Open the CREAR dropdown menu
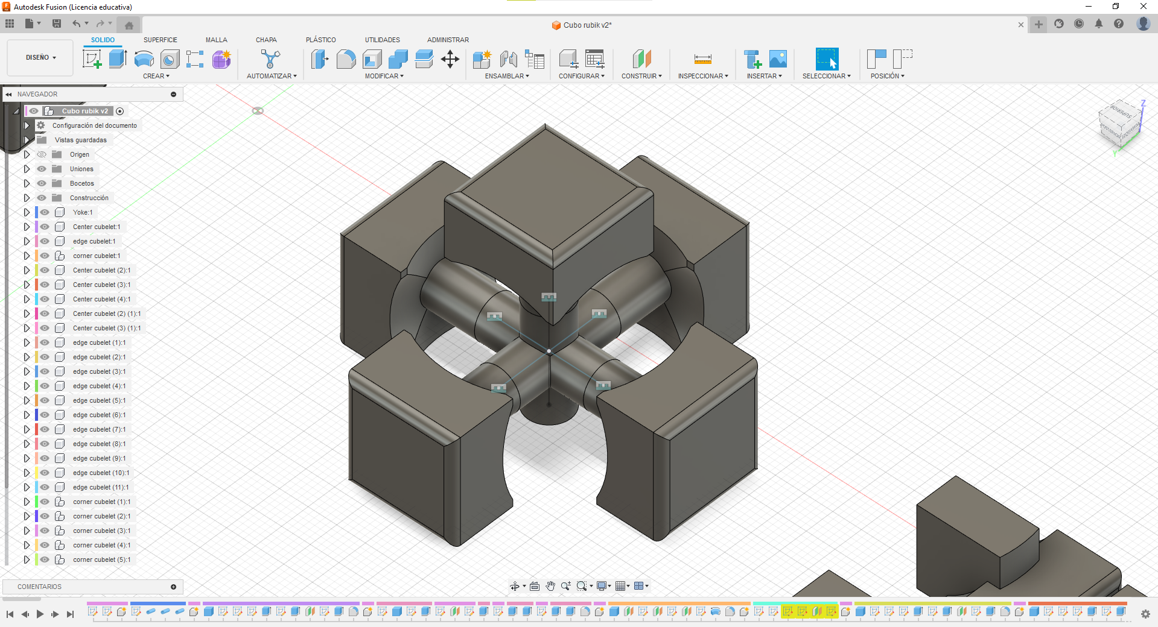The image size is (1158, 627). point(156,76)
